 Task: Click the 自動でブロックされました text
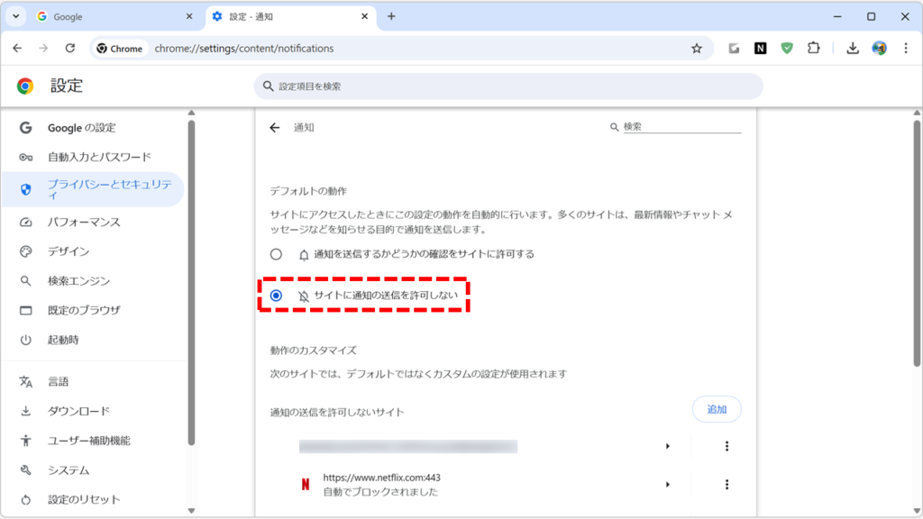(380, 492)
